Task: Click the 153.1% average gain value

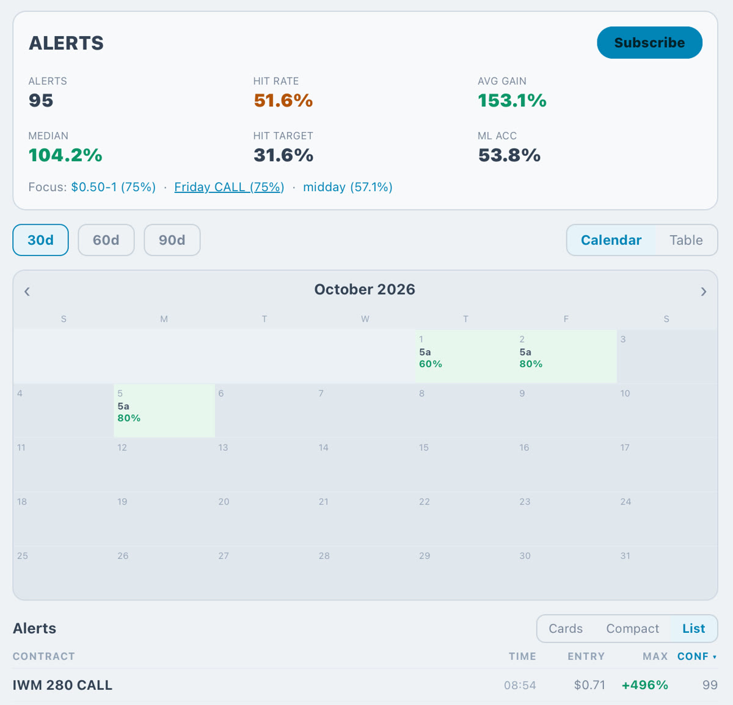Action: 512,100
